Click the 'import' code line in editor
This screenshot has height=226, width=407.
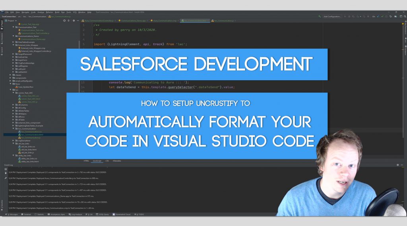pos(140,44)
